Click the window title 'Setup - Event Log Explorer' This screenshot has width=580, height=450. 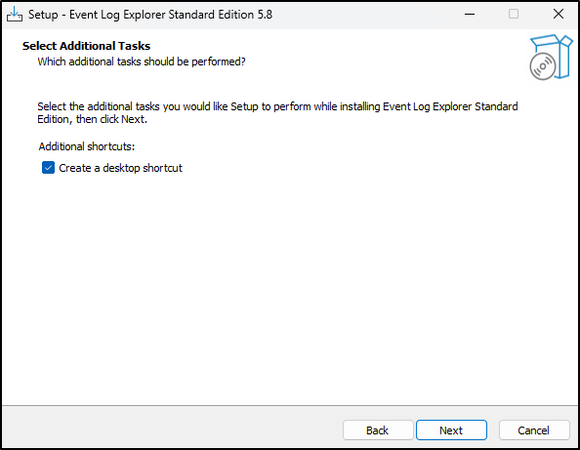tap(150, 15)
